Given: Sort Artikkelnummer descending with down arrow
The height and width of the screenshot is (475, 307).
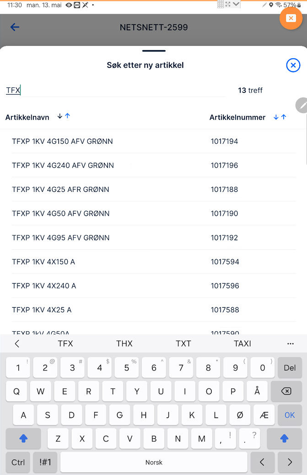Looking at the screenshot, I should pyautogui.click(x=276, y=117).
